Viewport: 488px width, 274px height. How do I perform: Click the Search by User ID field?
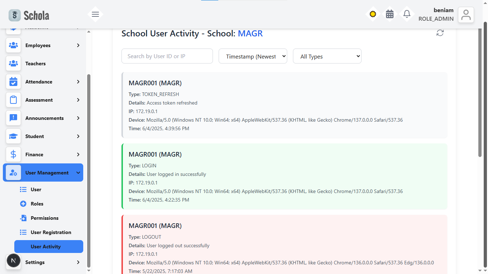[x=167, y=56]
